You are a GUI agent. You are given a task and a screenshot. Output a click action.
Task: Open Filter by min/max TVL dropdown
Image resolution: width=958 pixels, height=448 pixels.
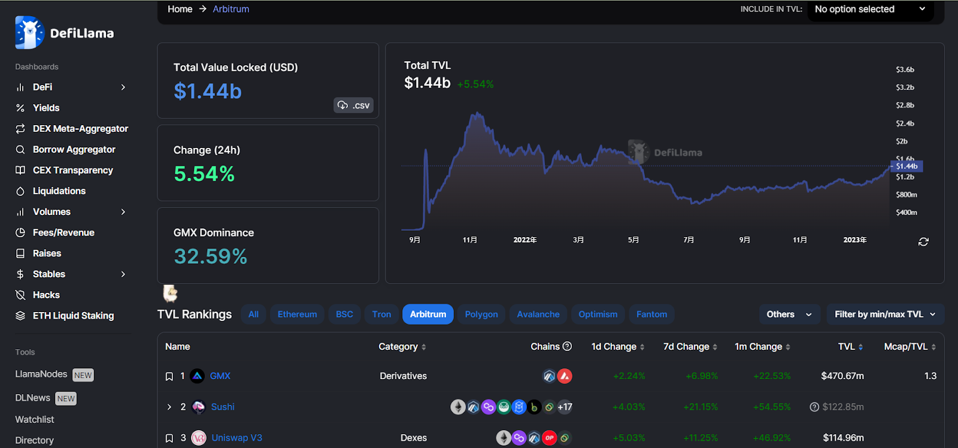885,314
